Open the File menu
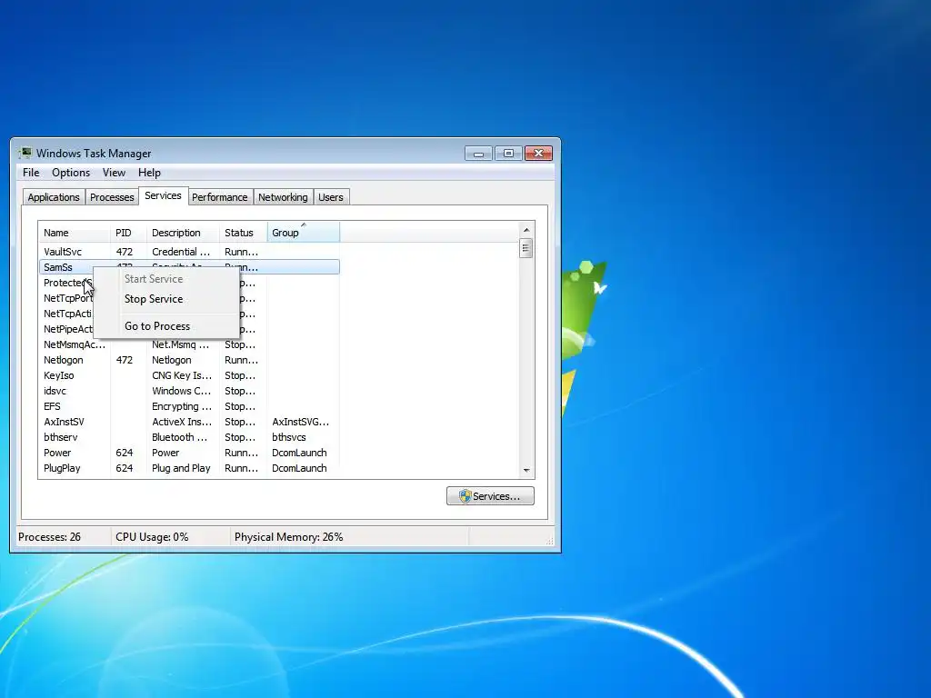This screenshot has height=698, width=931. 31,173
